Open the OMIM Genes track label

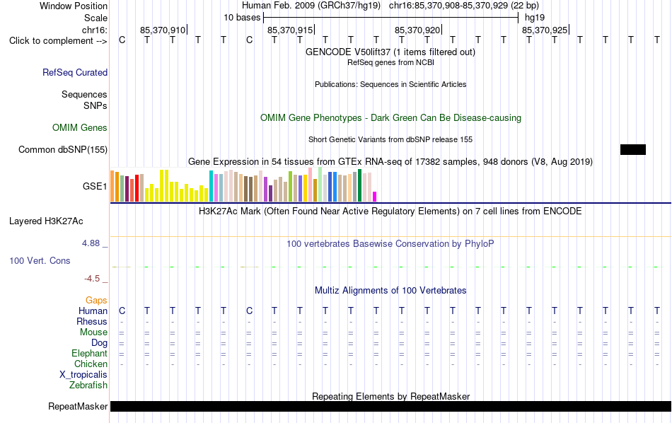[80, 128]
